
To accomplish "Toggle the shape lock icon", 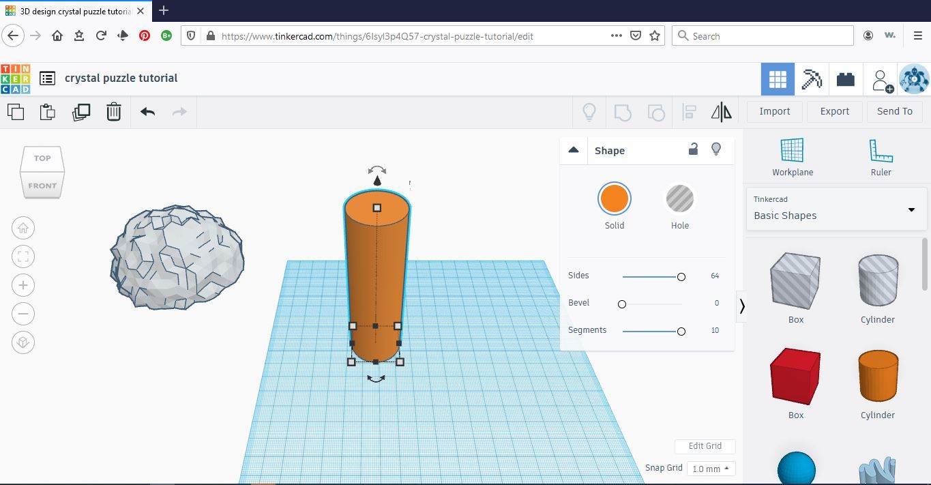I will point(693,149).
